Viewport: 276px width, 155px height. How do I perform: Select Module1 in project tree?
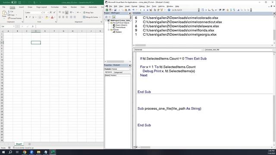(119, 32)
